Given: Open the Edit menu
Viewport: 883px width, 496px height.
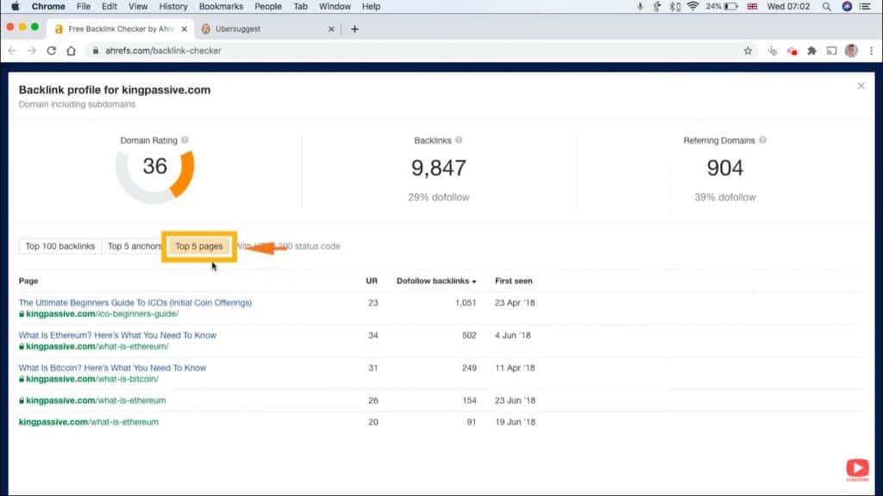Looking at the screenshot, I should point(110,7).
